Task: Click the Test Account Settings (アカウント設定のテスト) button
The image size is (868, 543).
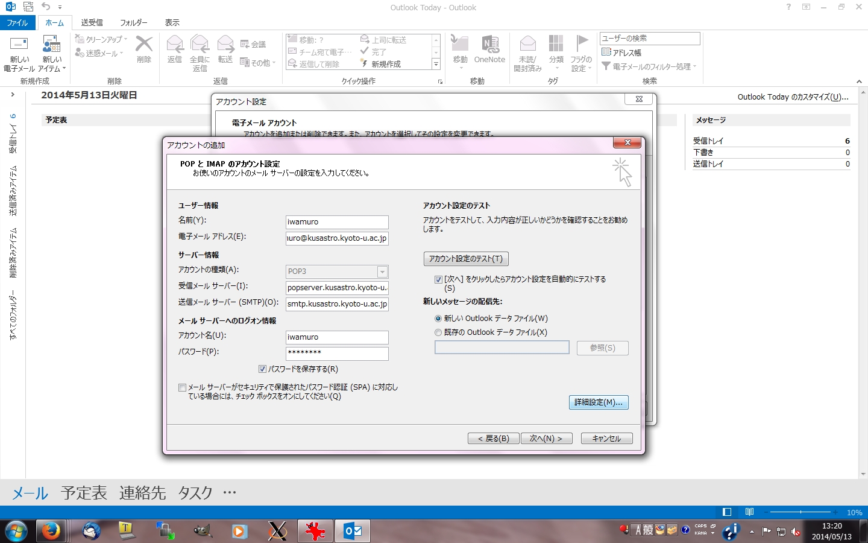Action: pos(466,259)
